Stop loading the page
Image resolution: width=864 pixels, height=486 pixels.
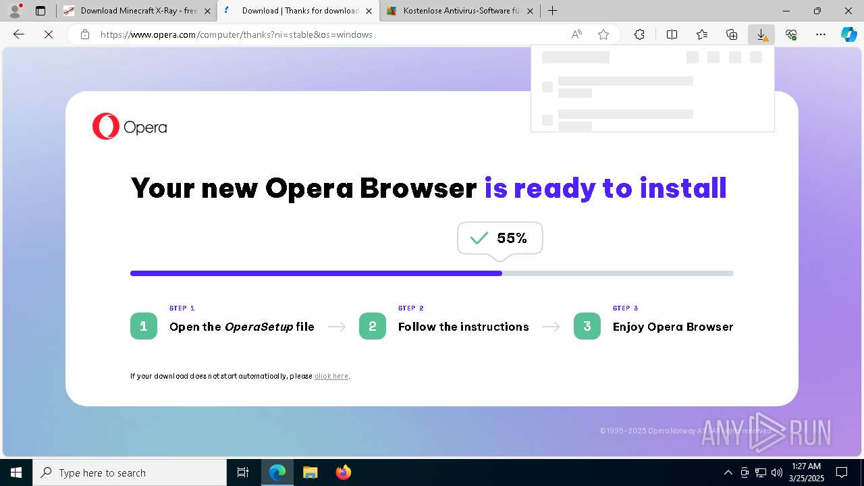click(49, 34)
